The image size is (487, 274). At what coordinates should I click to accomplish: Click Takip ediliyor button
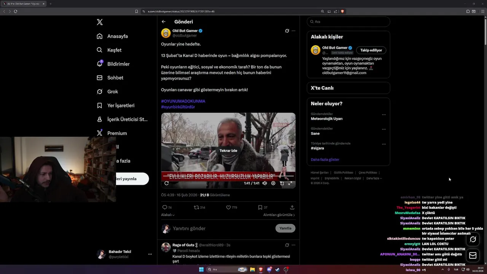click(371, 50)
